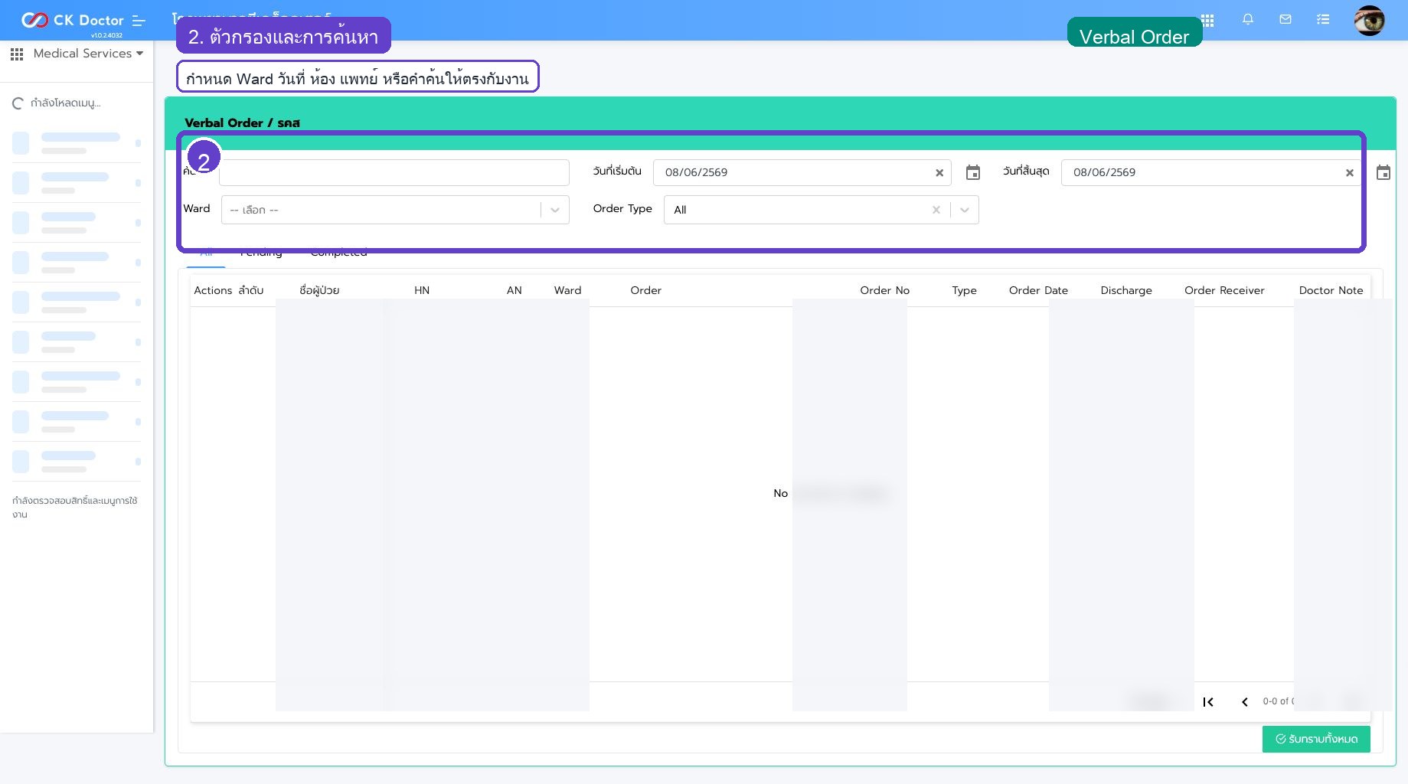Expand Ward filter with chevron arrow
Viewport: 1408px width, 784px height.
click(555, 210)
